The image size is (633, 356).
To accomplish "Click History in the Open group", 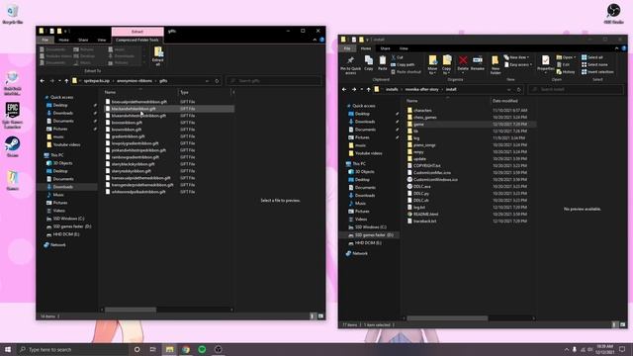I will 566,72.
